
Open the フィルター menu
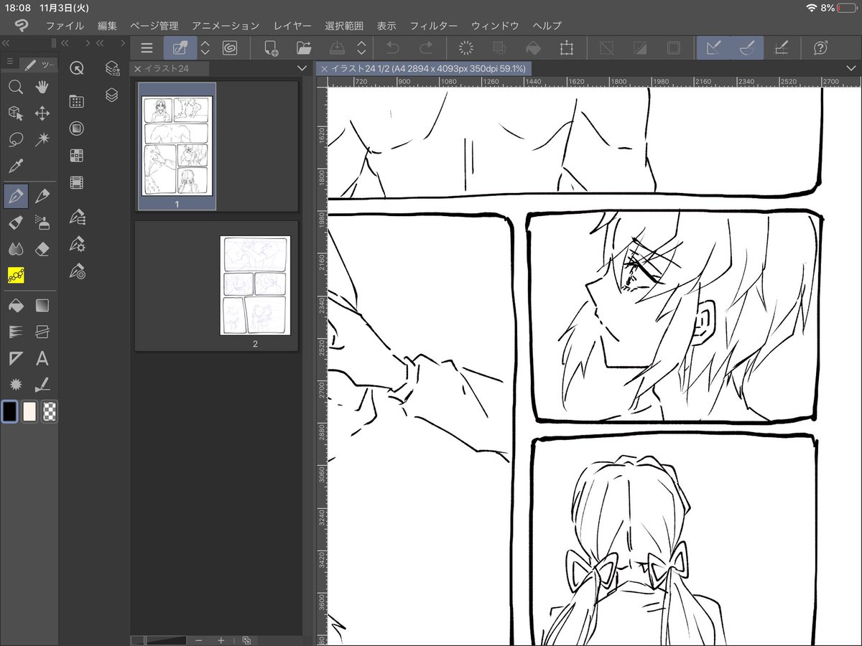pyautogui.click(x=433, y=26)
